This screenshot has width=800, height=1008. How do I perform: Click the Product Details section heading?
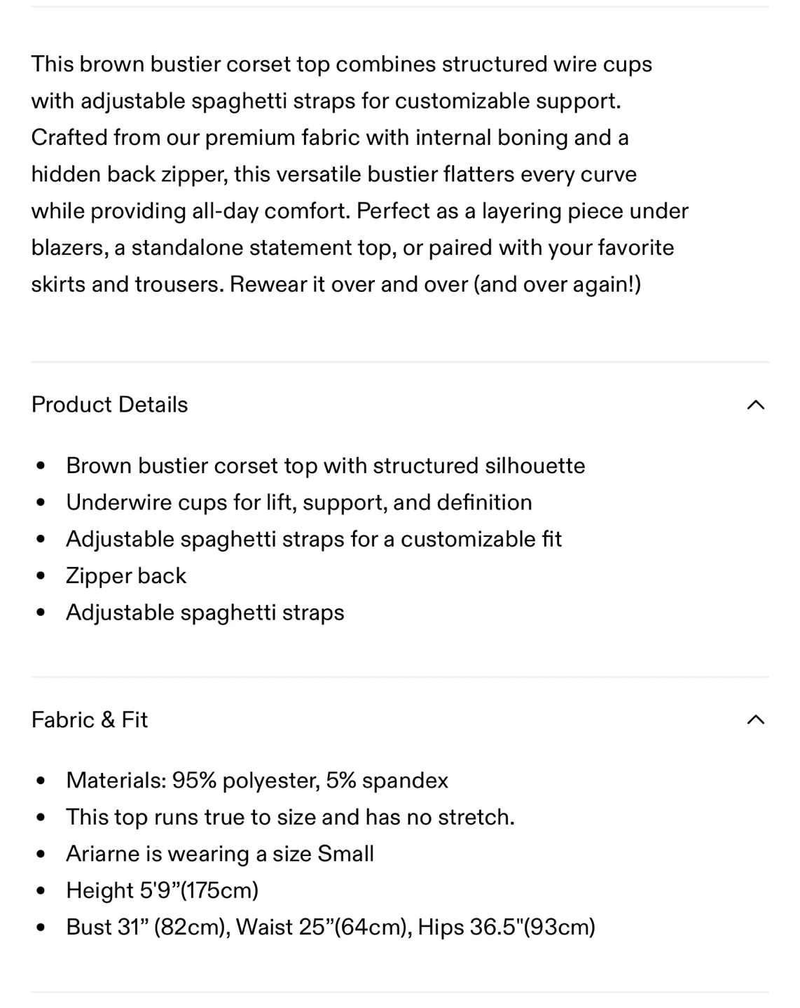(x=110, y=405)
